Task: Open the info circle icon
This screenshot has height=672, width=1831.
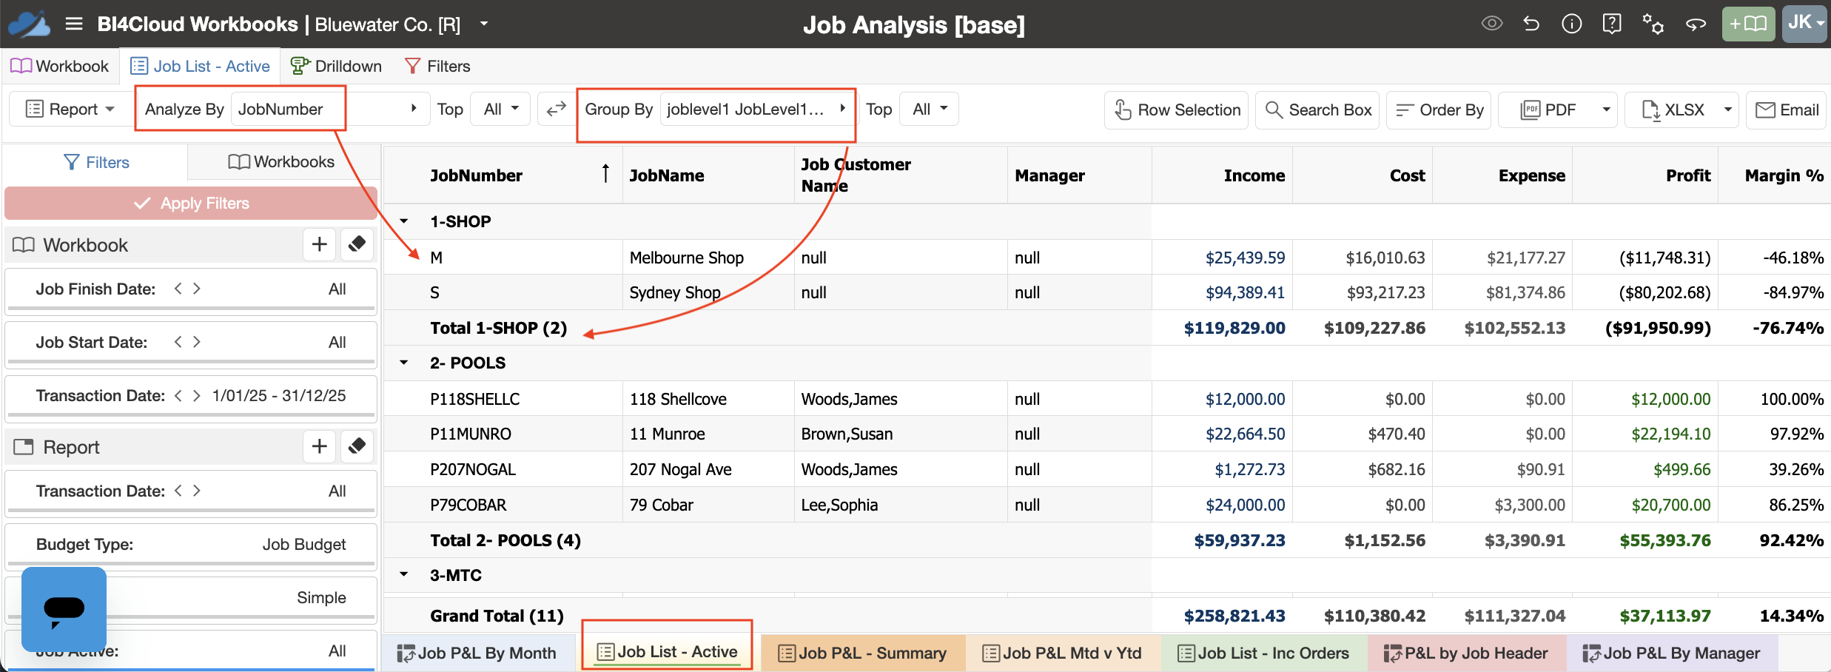Action: click(x=1571, y=24)
